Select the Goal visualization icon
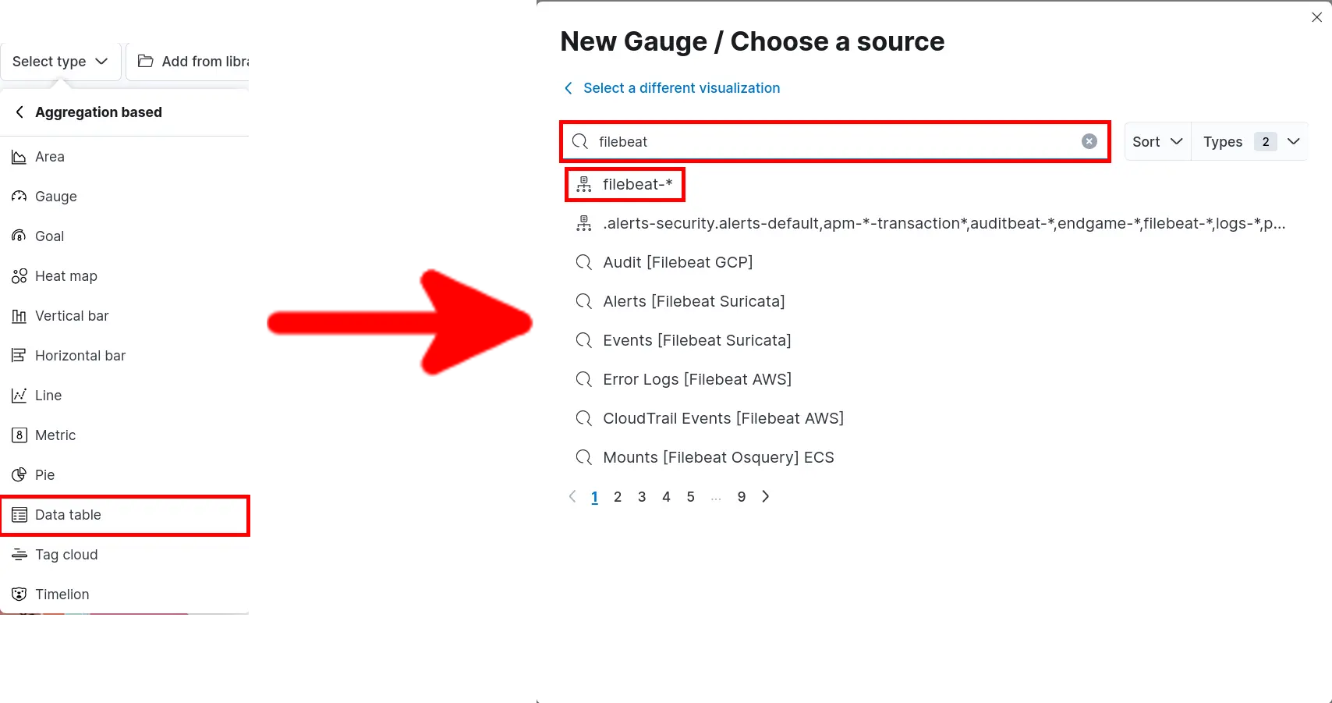The height and width of the screenshot is (703, 1332). click(x=19, y=236)
